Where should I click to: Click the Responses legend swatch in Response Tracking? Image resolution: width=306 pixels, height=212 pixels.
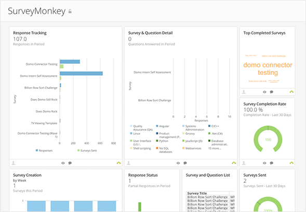coord(37,150)
